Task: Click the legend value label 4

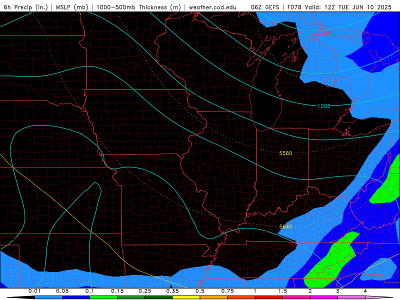Action: [365, 291]
